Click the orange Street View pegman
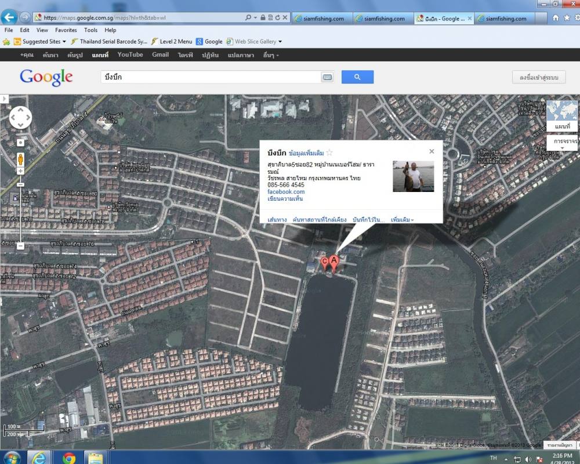This screenshot has height=464, width=580. 20,159
